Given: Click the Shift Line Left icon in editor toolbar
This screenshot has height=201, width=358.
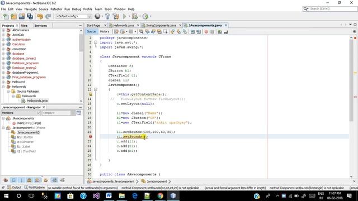Looking at the screenshot, I should (192, 32).
